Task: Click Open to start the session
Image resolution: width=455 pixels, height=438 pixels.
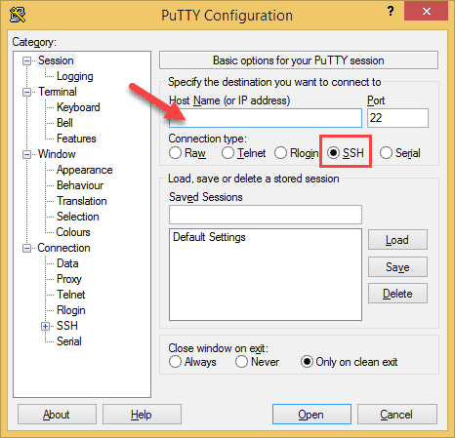Action: 311,415
